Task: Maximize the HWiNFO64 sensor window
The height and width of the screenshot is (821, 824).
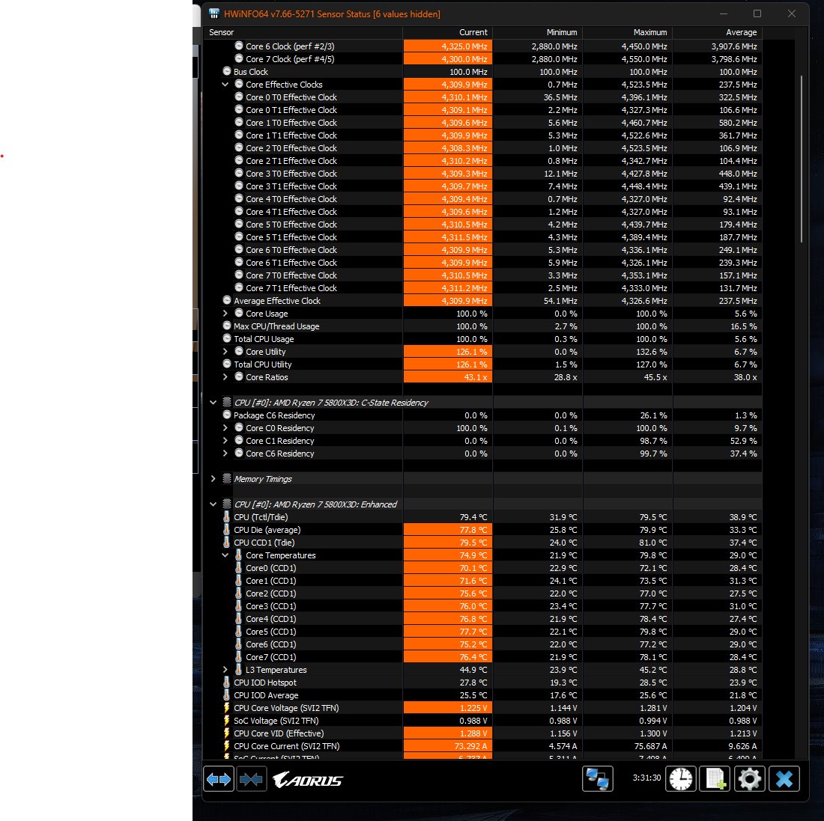Action: (757, 13)
